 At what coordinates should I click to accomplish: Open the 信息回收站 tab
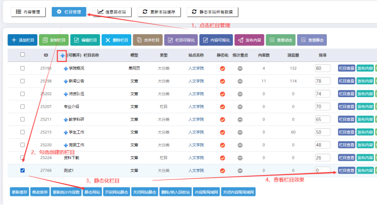pyautogui.click(x=112, y=12)
